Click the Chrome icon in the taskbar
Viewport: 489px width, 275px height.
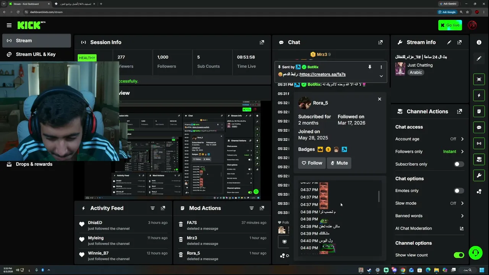(x=403, y=270)
